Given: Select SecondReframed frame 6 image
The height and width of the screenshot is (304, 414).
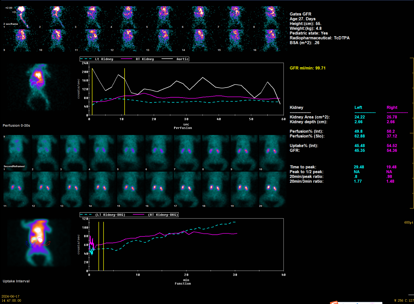Looking at the screenshot, I should click(159, 153).
